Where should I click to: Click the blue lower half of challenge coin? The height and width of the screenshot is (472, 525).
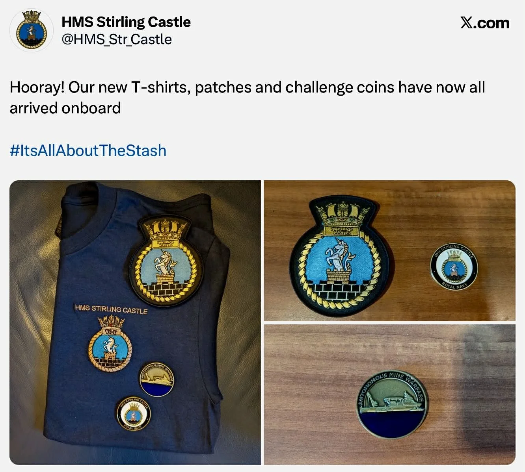(x=391, y=424)
